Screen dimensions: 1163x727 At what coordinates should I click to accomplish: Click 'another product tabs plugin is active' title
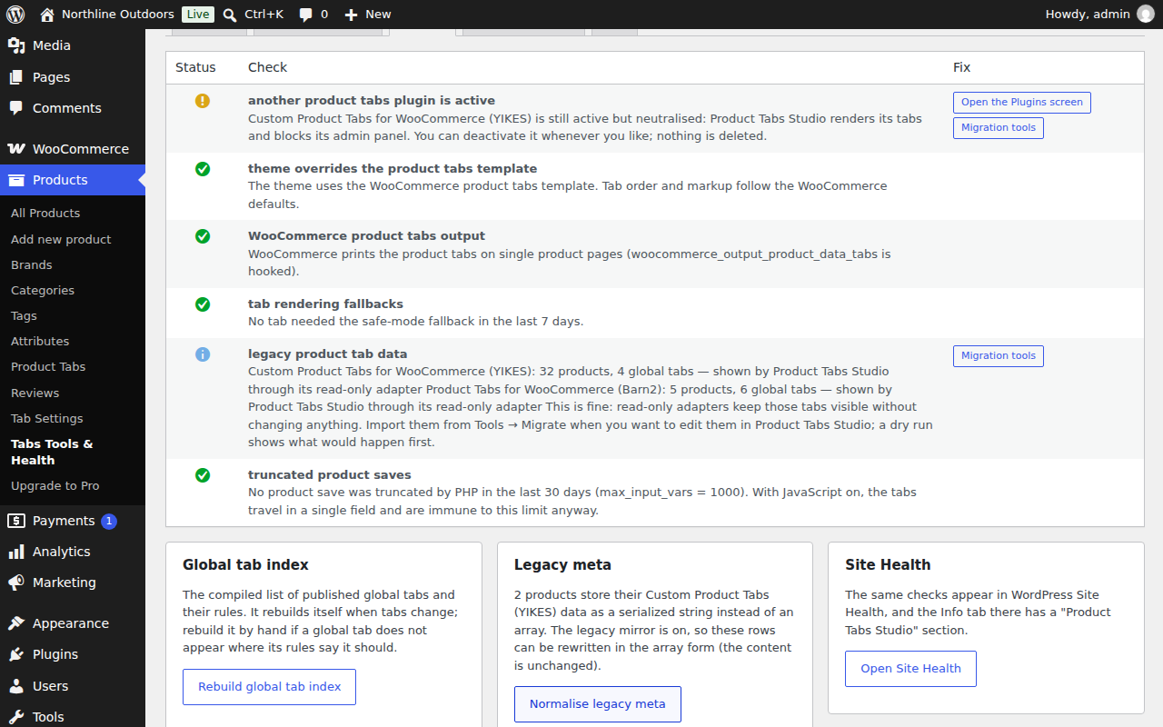tap(372, 101)
